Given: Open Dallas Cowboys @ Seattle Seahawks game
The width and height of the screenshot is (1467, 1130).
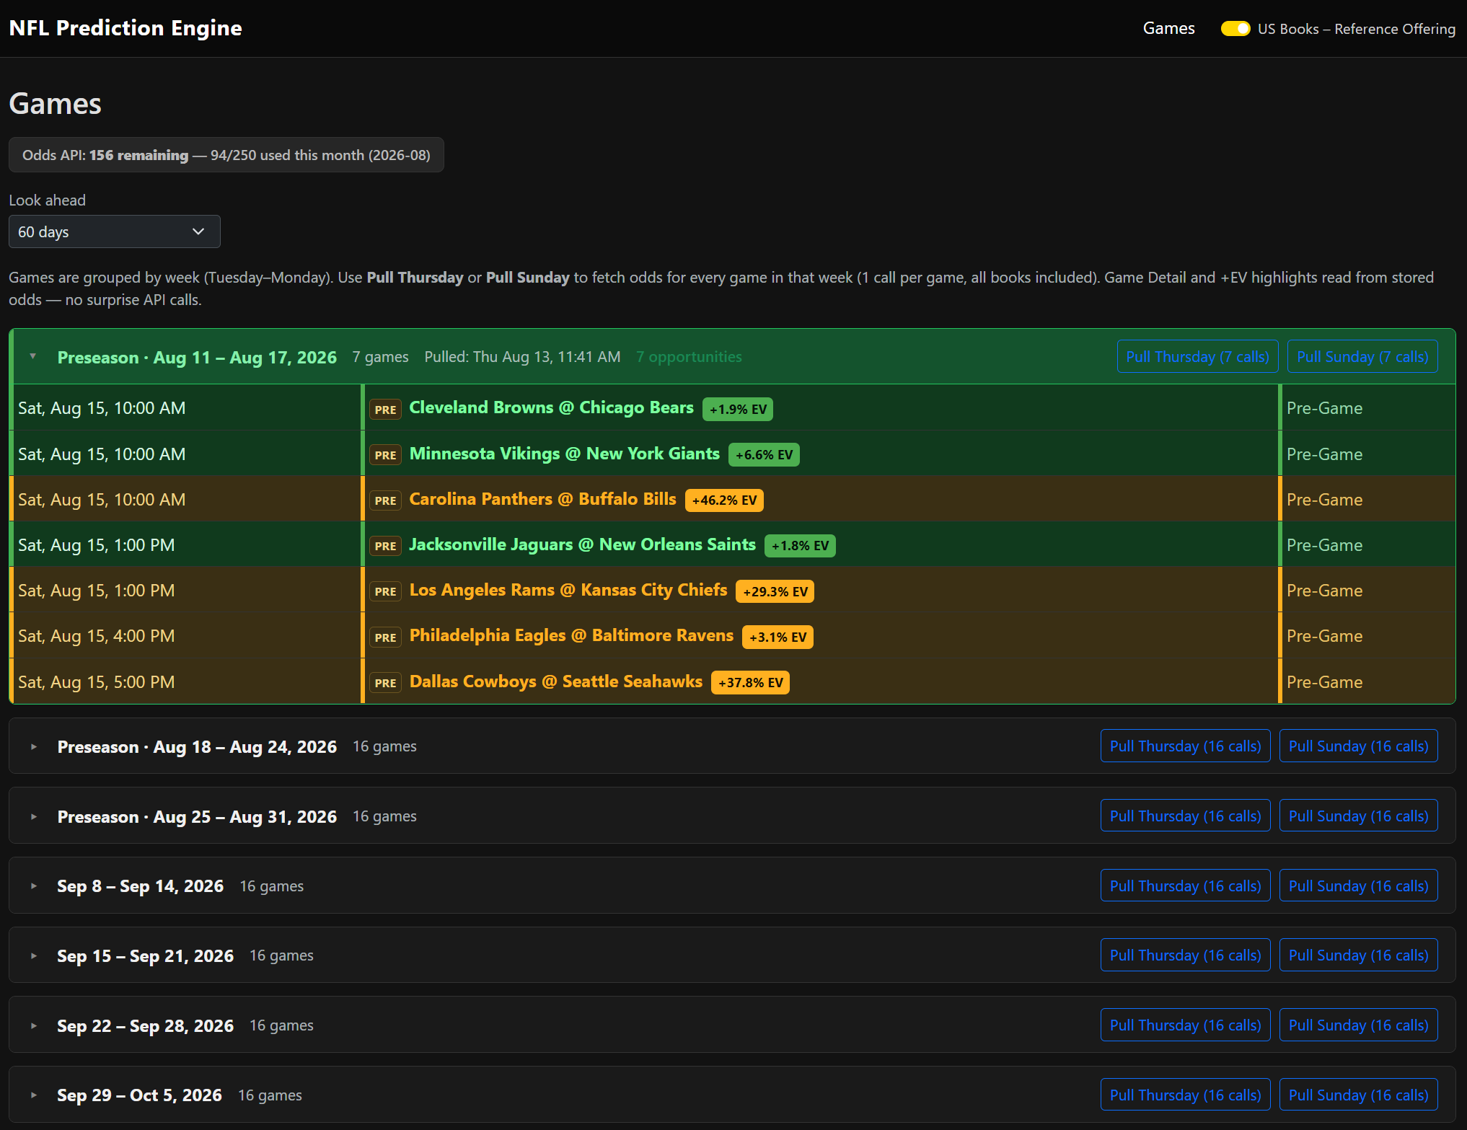Looking at the screenshot, I should point(555,681).
